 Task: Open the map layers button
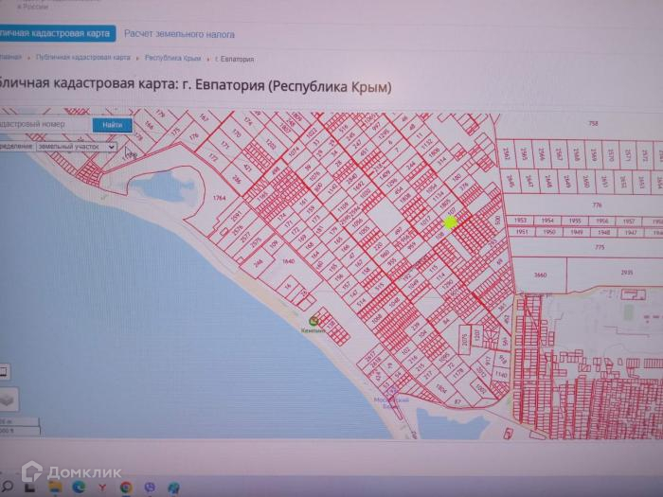(x=8, y=399)
